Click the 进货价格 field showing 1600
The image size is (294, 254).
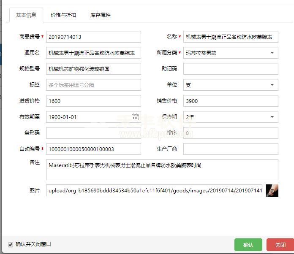point(93,101)
